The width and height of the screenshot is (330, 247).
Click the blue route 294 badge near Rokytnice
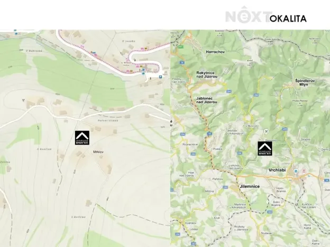tap(229, 91)
